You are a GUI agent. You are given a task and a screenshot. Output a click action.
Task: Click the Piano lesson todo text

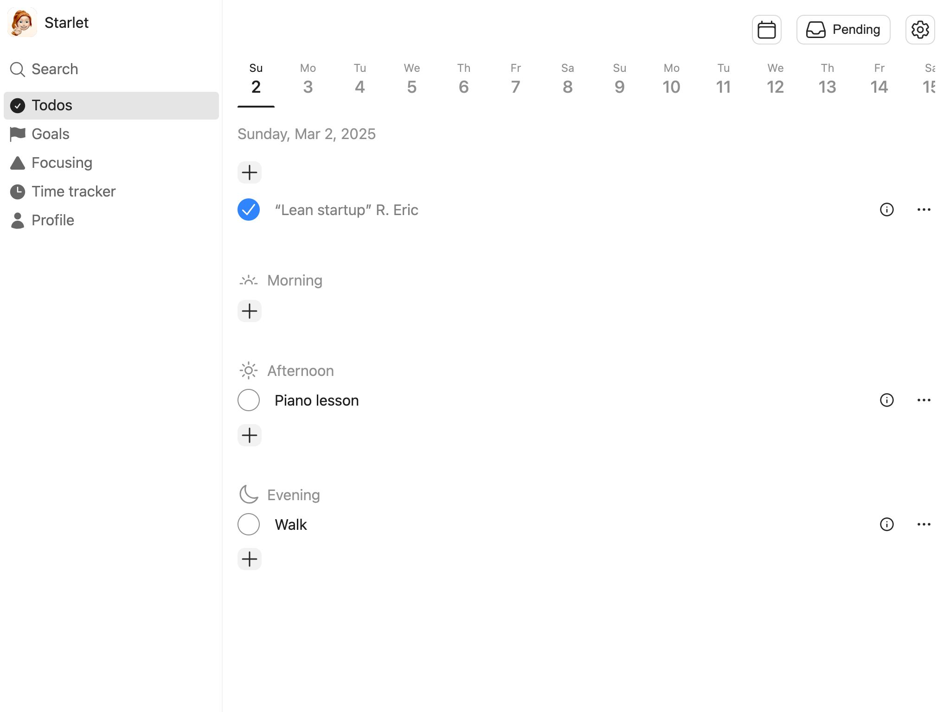(x=317, y=400)
